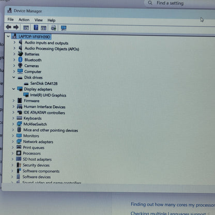
Task: Expand the Bluetooth category
Action: click(14, 60)
